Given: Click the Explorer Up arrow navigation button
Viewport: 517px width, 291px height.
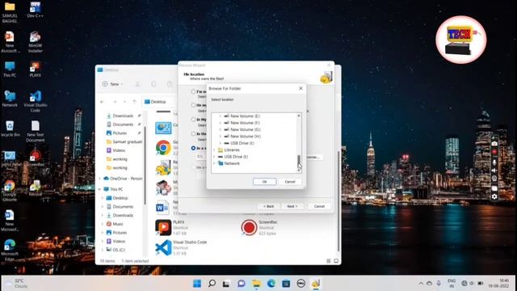Looking at the screenshot, I should tap(134, 102).
